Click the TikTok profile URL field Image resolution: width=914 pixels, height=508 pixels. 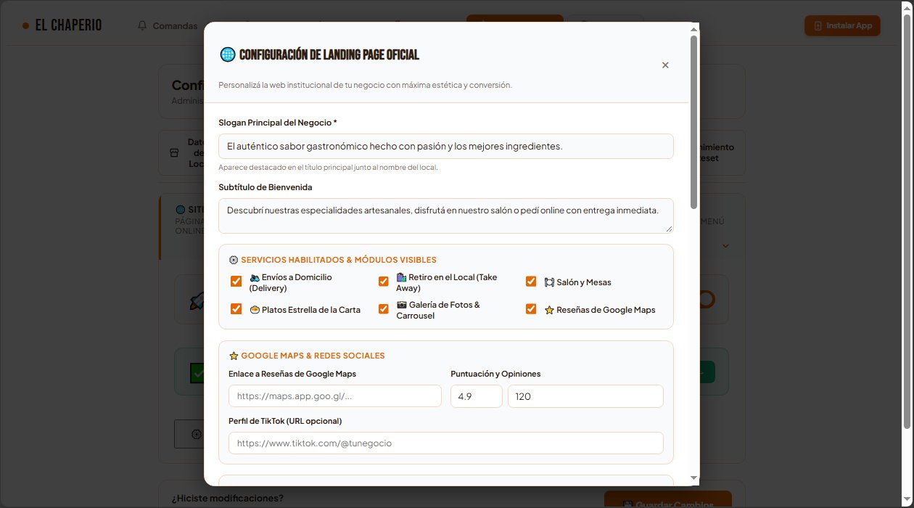click(446, 443)
